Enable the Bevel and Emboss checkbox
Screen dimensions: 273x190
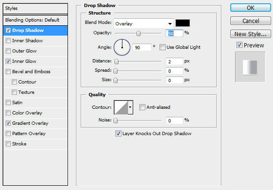[x=8, y=72]
